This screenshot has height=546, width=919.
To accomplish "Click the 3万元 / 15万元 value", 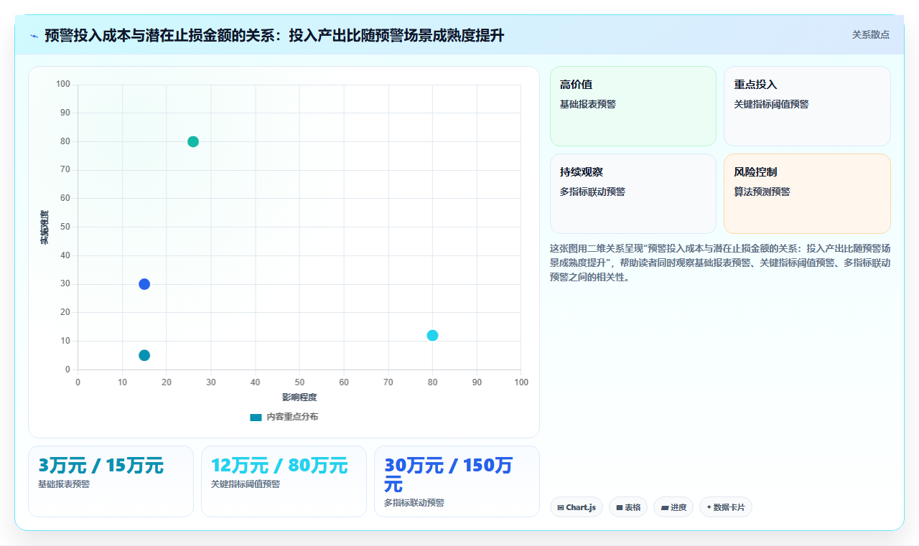I will coord(101,466).
